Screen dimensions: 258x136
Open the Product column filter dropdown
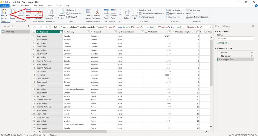[115, 32]
